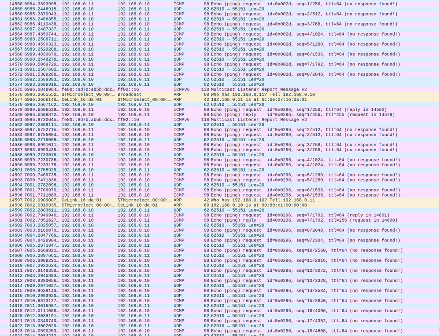Select packet 14559 UDP row

click(x=220, y=9)
